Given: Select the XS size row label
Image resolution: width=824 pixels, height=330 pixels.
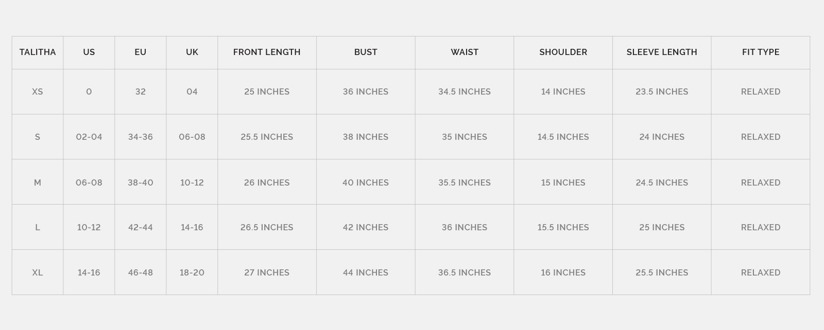Looking at the screenshot, I should tap(38, 91).
